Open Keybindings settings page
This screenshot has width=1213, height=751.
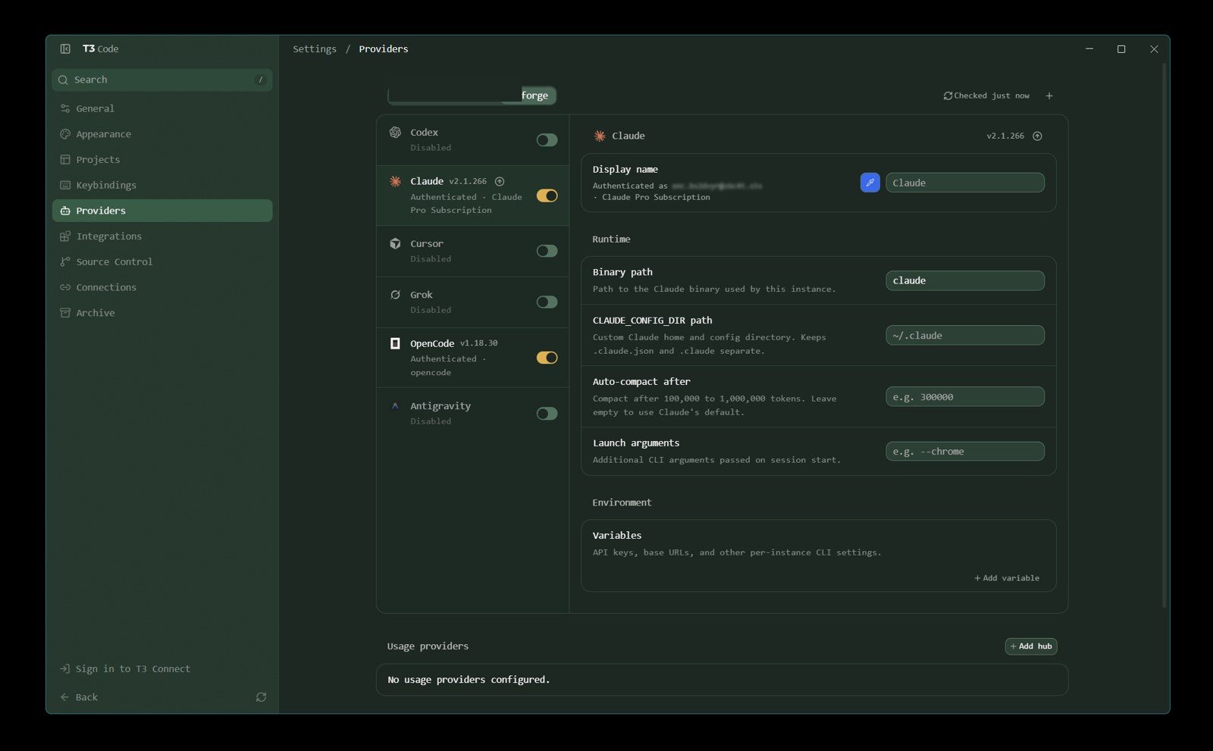[162, 185]
